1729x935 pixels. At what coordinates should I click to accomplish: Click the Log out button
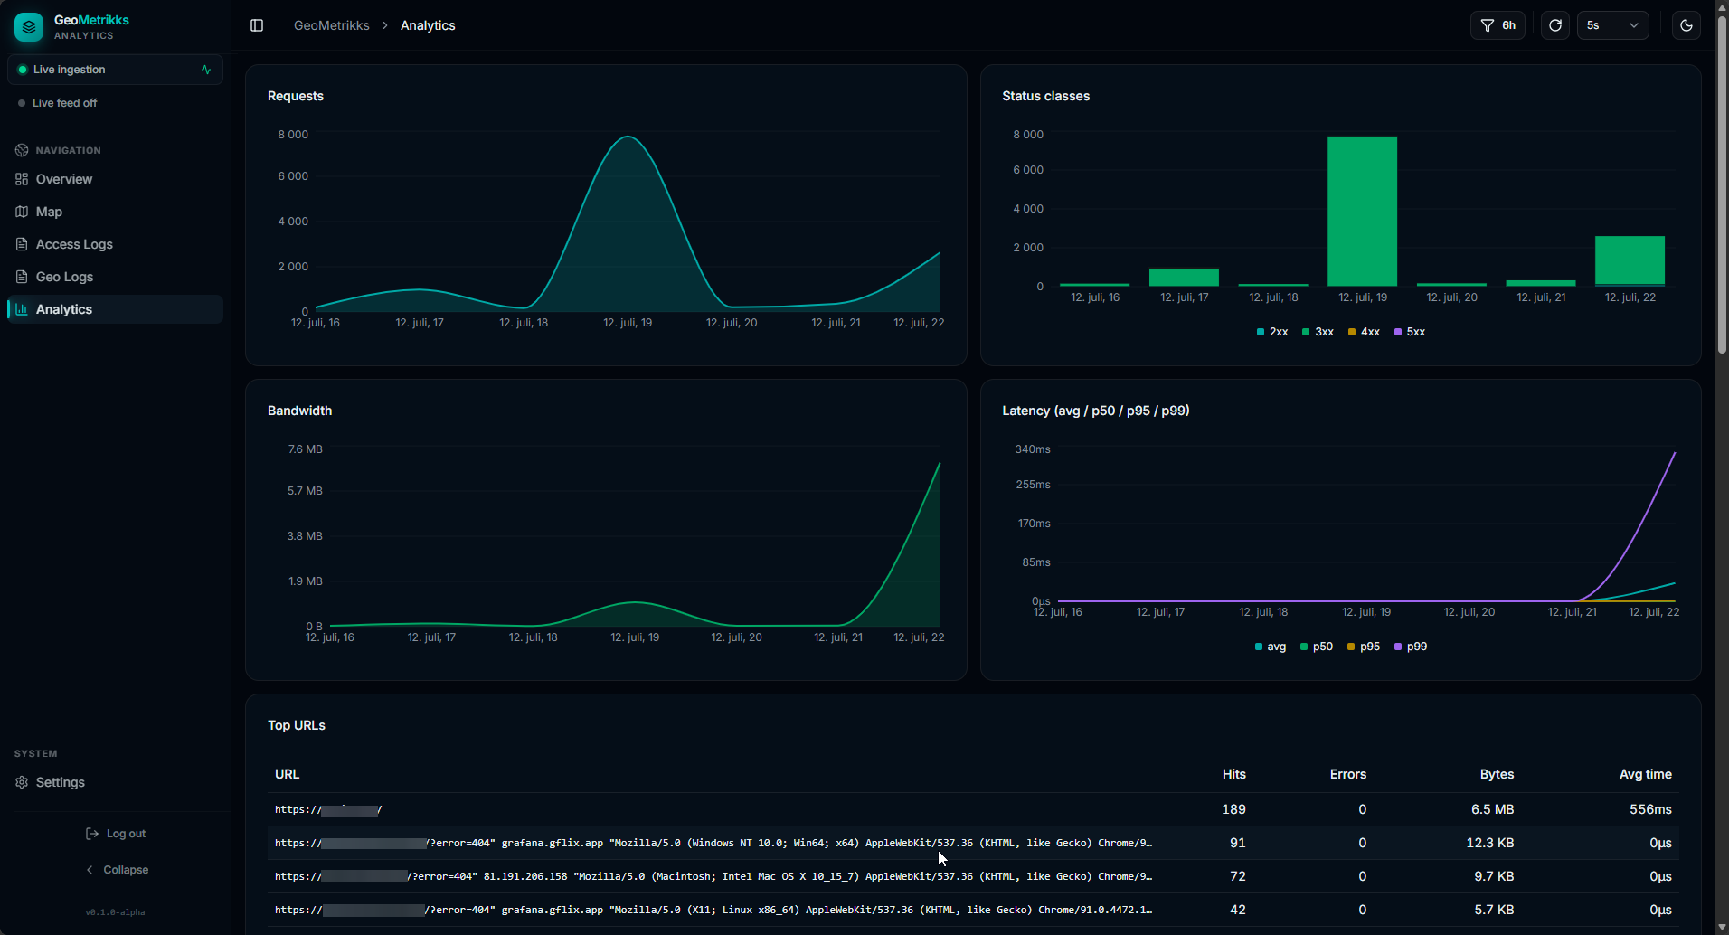click(x=116, y=834)
